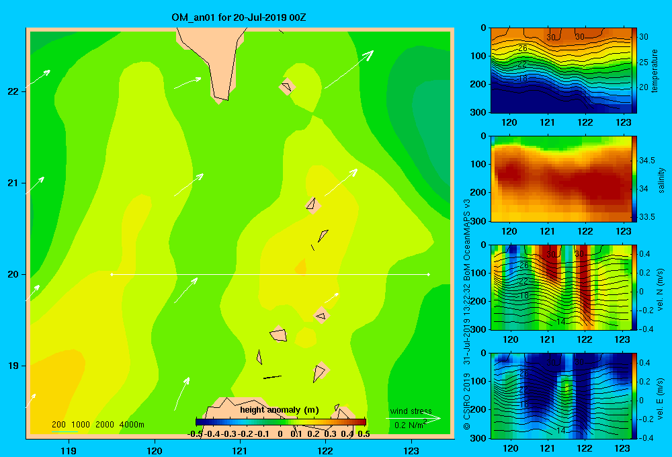Click the map title OM_an01 for 20-Jul-2019 00Z
Viewport: 672px width, 457px height.
tap(239, 17)
